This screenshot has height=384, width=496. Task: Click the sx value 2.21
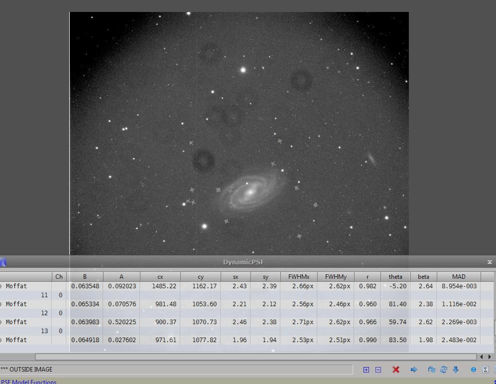[x=240, y=304]
